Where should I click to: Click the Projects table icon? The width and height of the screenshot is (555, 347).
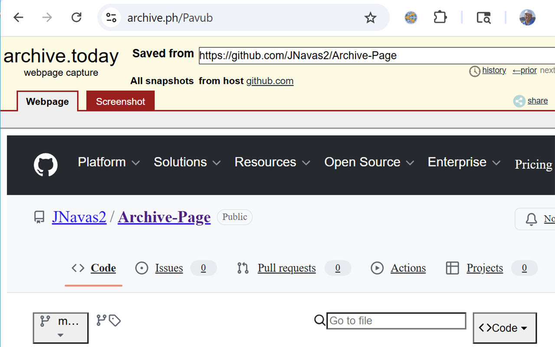coord(452,268)
